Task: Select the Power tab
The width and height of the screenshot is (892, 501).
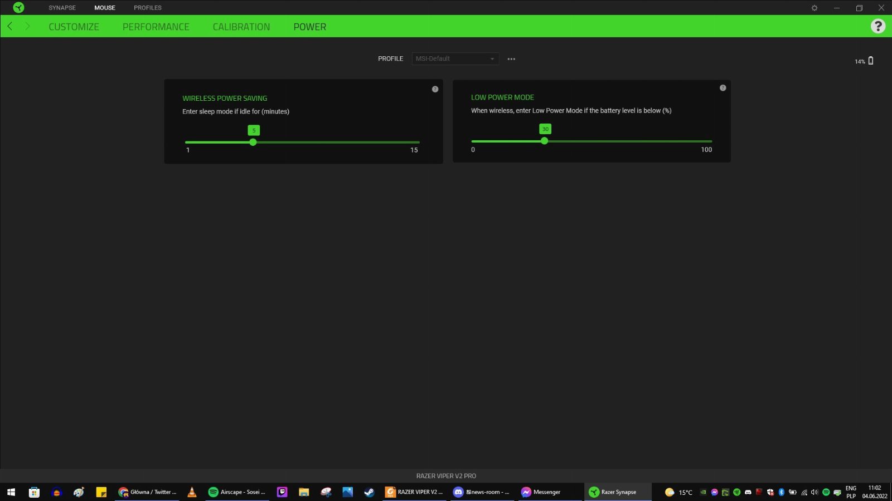Action: tap(309, 27)
